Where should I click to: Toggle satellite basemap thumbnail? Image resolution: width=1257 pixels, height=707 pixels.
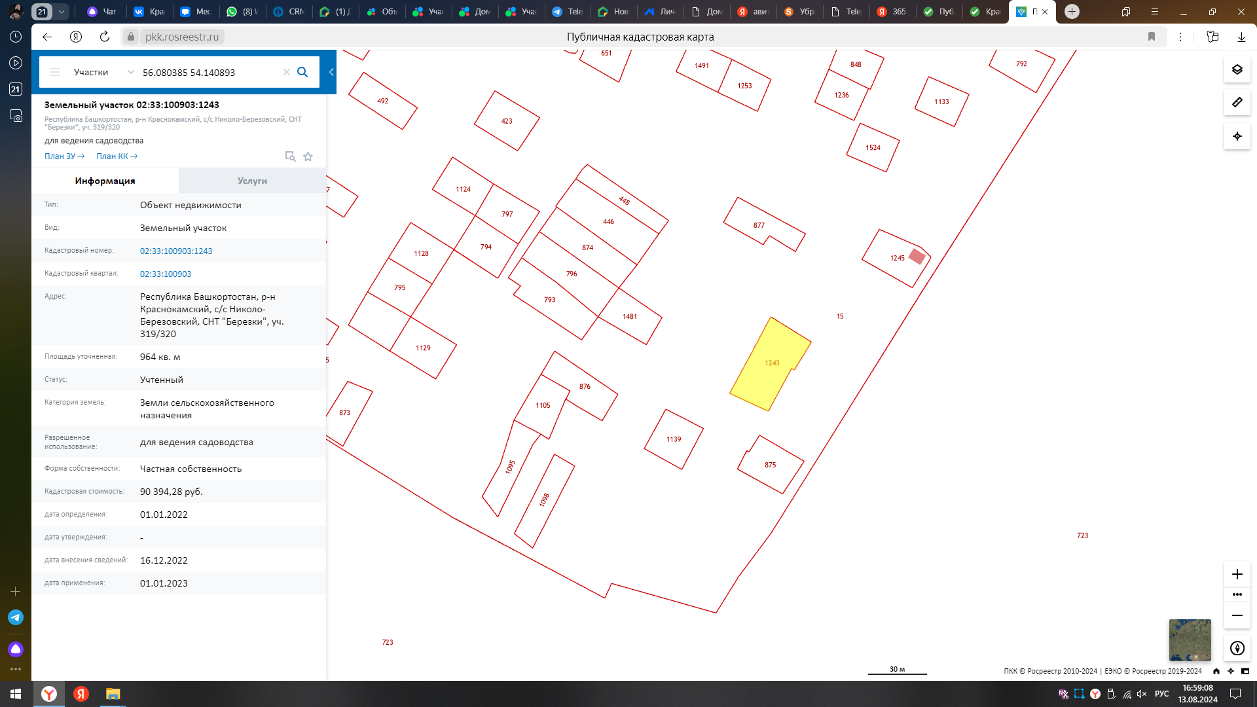1190,640
